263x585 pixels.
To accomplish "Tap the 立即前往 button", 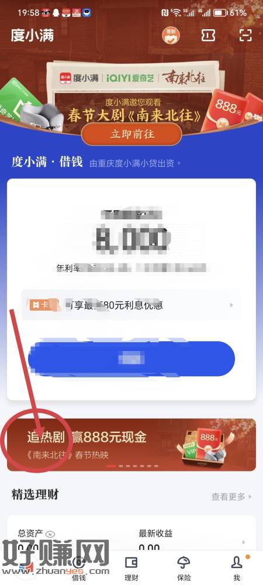I will 132,134.
